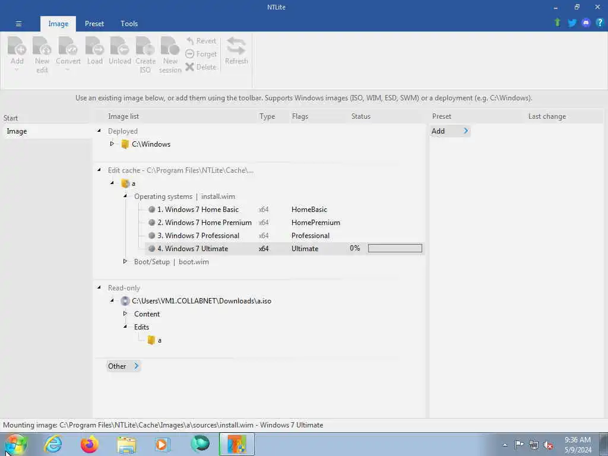608x456 pixels.
Task: Launch Firefox from taskbar
Action: (x=89, y=444)
